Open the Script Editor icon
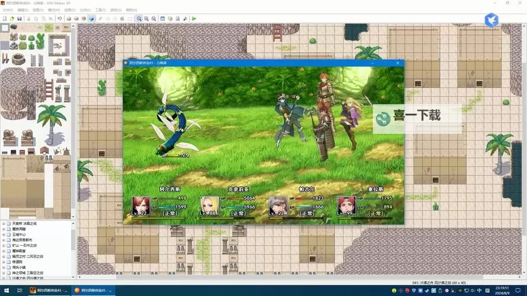Viewport: 527px width, 296px height. click(x=177, y=19)
